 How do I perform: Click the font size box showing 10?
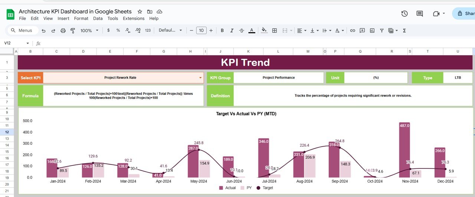[x=201, y=30]
